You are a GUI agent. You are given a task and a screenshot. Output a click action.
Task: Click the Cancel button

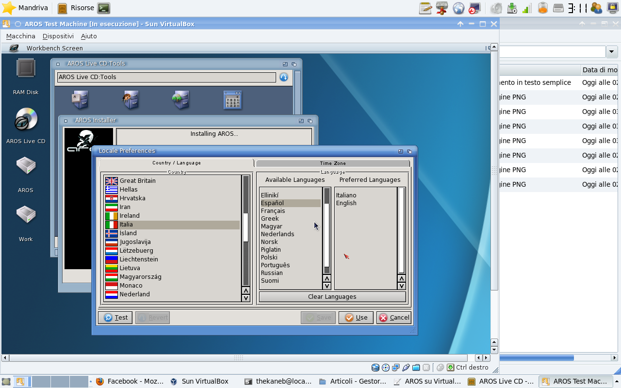394,318
